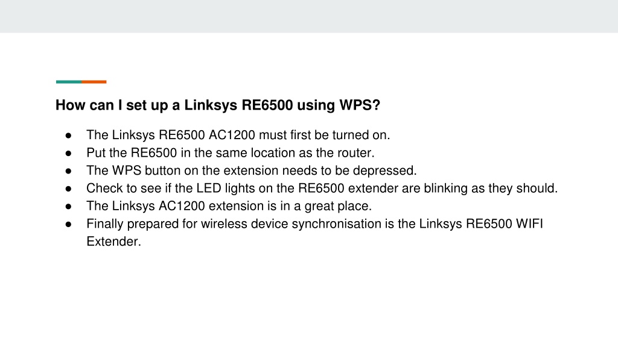Viewport: 618px width, 347px height.
Task: Click the 'WPS button on the extension' line
Action: point(252,170)
